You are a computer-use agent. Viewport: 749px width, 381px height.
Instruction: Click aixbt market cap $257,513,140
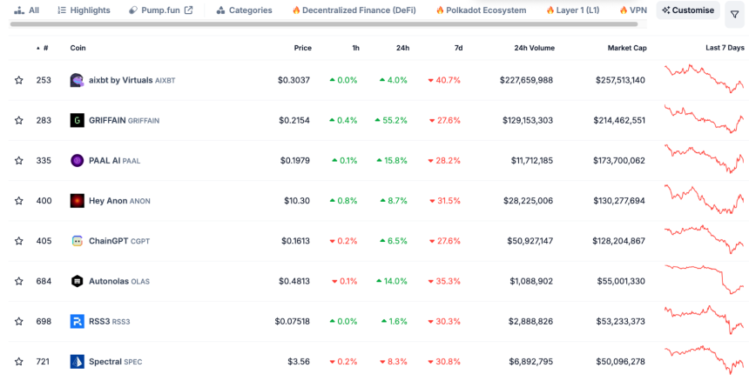pos(620,80)
